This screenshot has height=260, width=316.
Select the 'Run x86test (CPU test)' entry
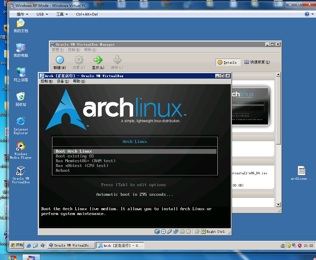(x=135, y=166)
